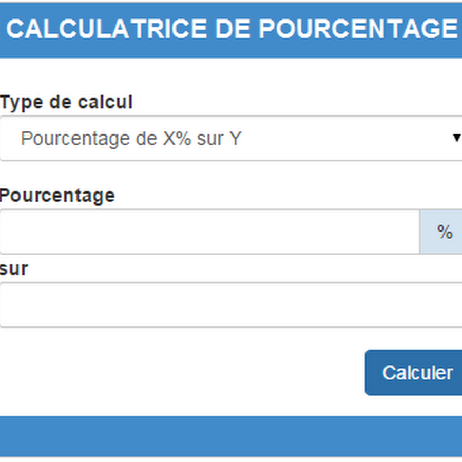Screen dimensions: 462x462
Task: Click the black triangle in the select box
Action: [456, 138]
